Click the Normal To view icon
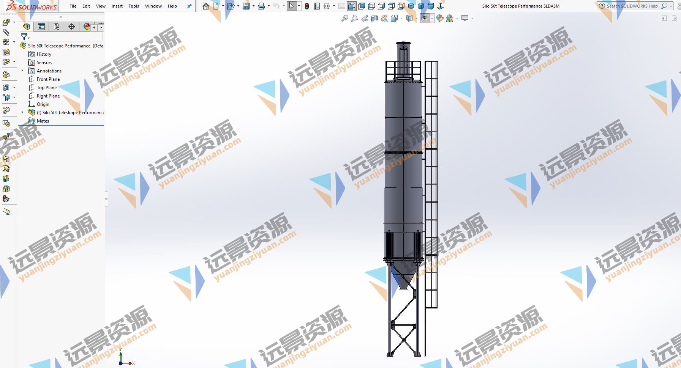The width and height of the screenshot is (681, 368). point(441,6)
